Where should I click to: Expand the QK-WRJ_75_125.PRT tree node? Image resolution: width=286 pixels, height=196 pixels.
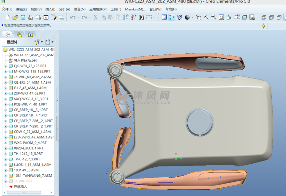pos(6,66)
